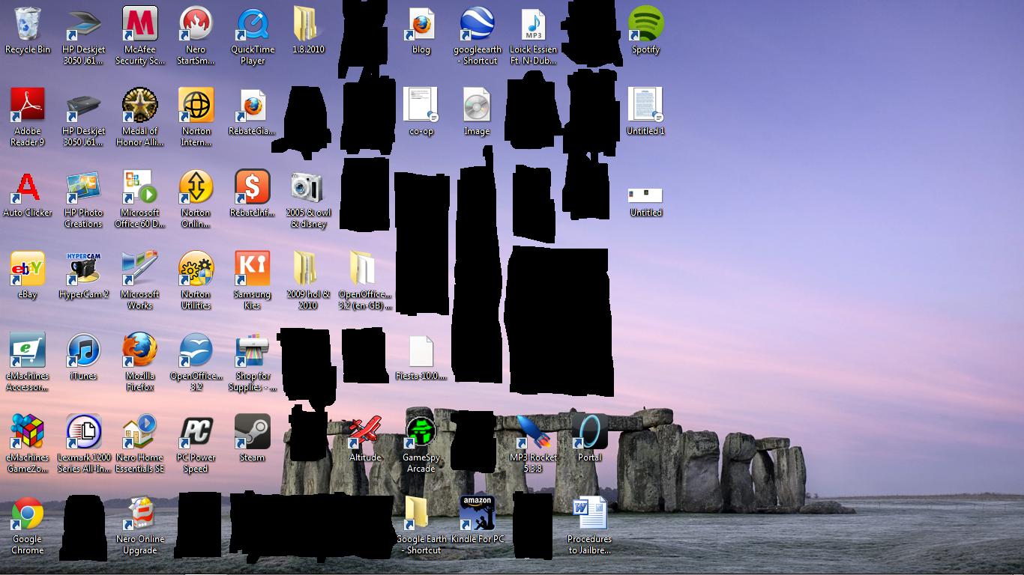The height and width of the screenshot is (575, 1024).
Task: Click the Norton Utilities icon
Action: [x=196, y=269]
